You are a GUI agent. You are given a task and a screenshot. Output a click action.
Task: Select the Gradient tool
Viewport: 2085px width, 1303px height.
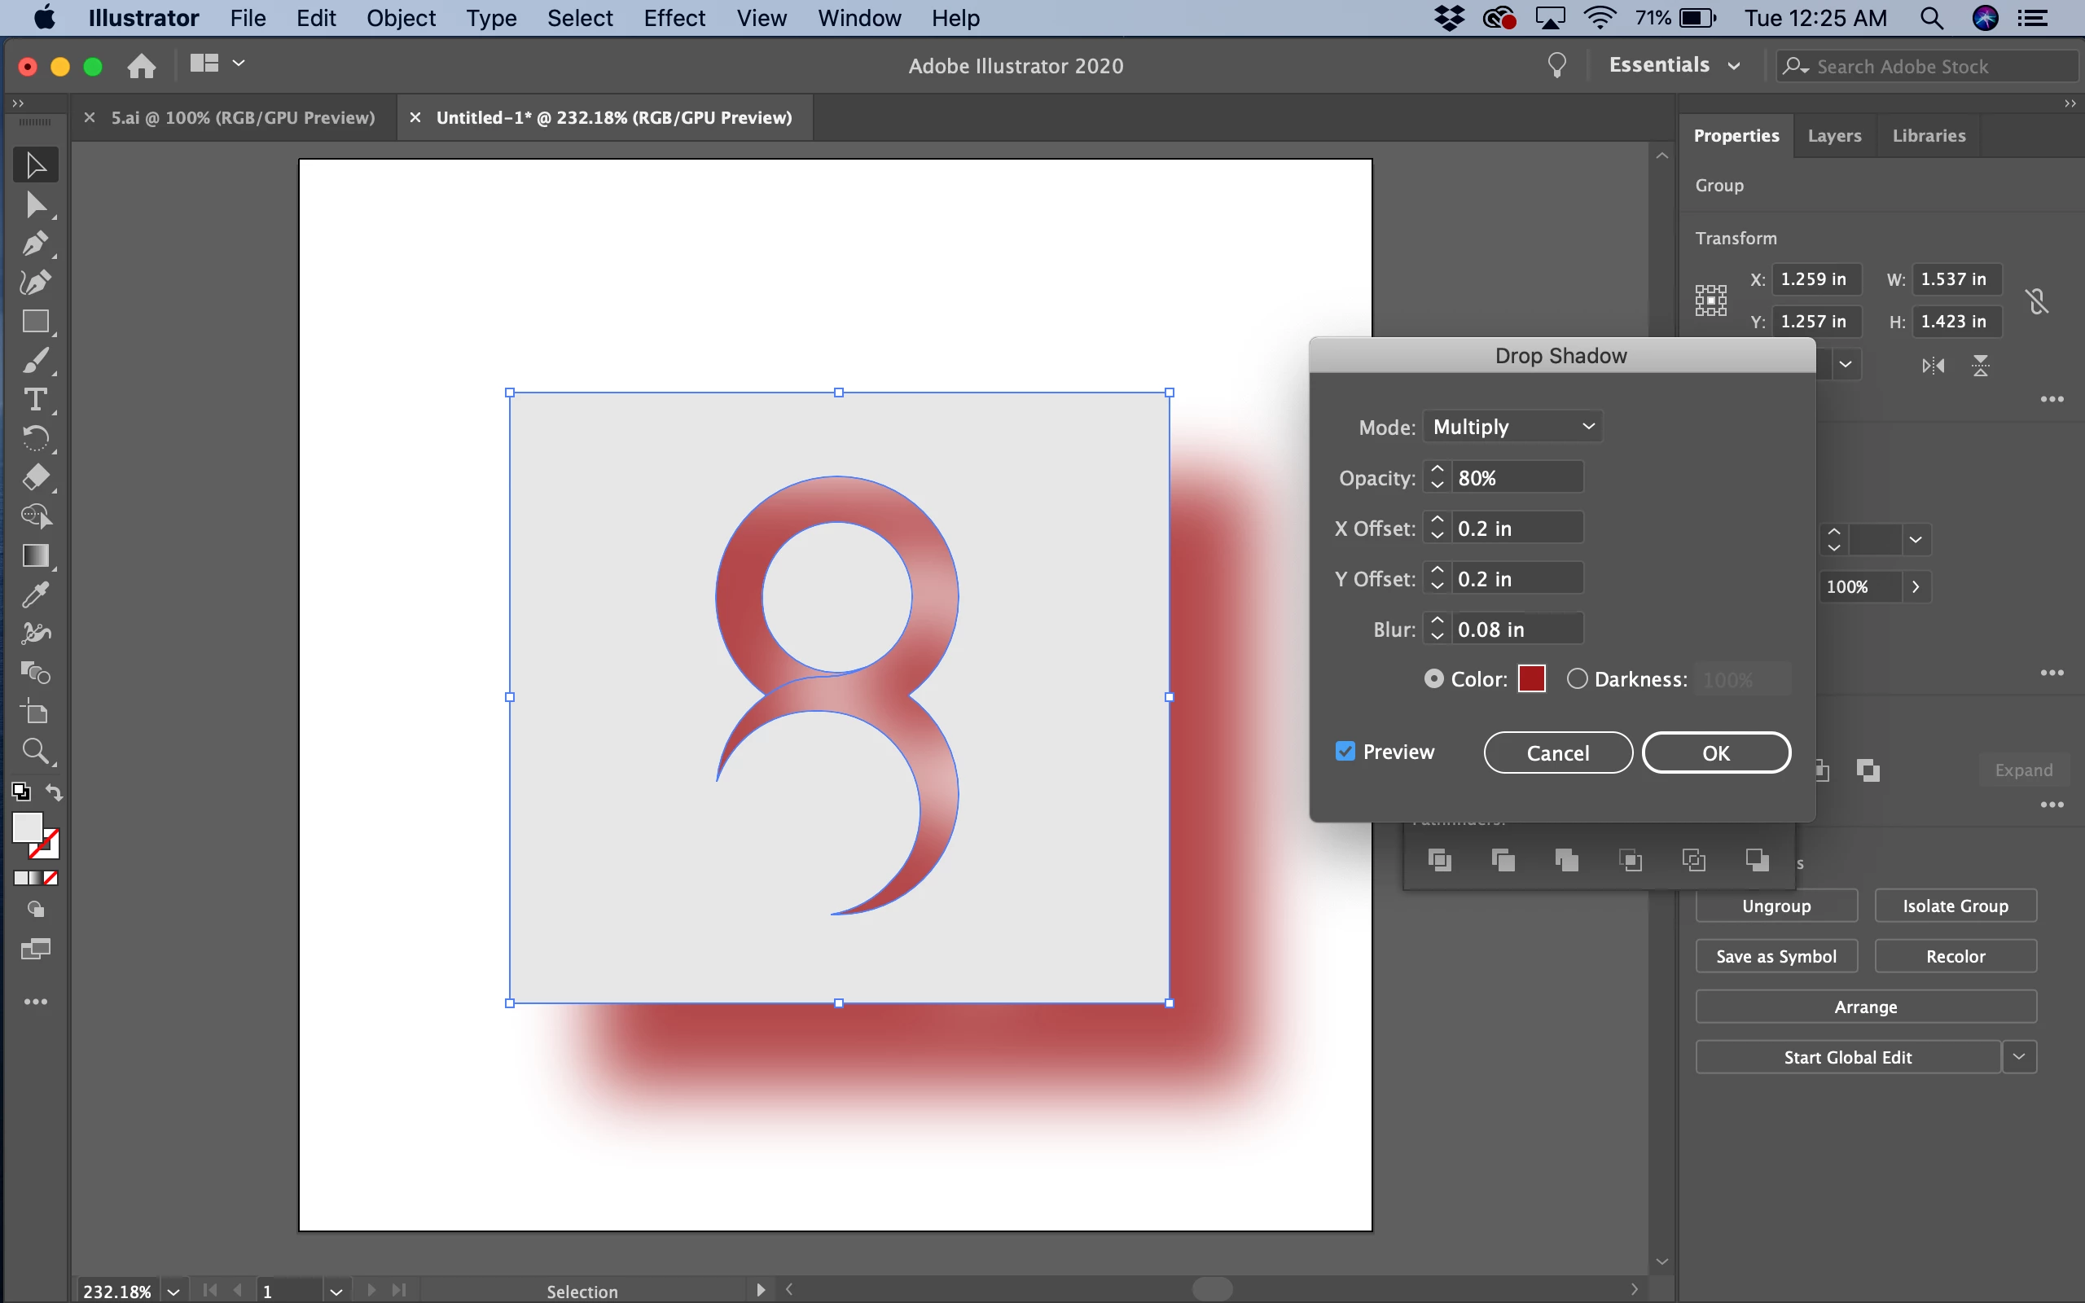pos(34,556)
